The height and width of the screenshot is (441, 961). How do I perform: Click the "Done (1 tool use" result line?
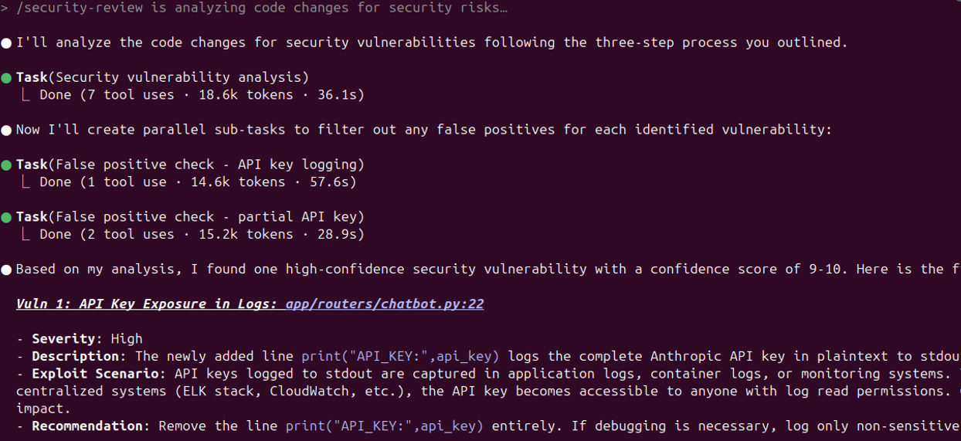click(198, 182)
